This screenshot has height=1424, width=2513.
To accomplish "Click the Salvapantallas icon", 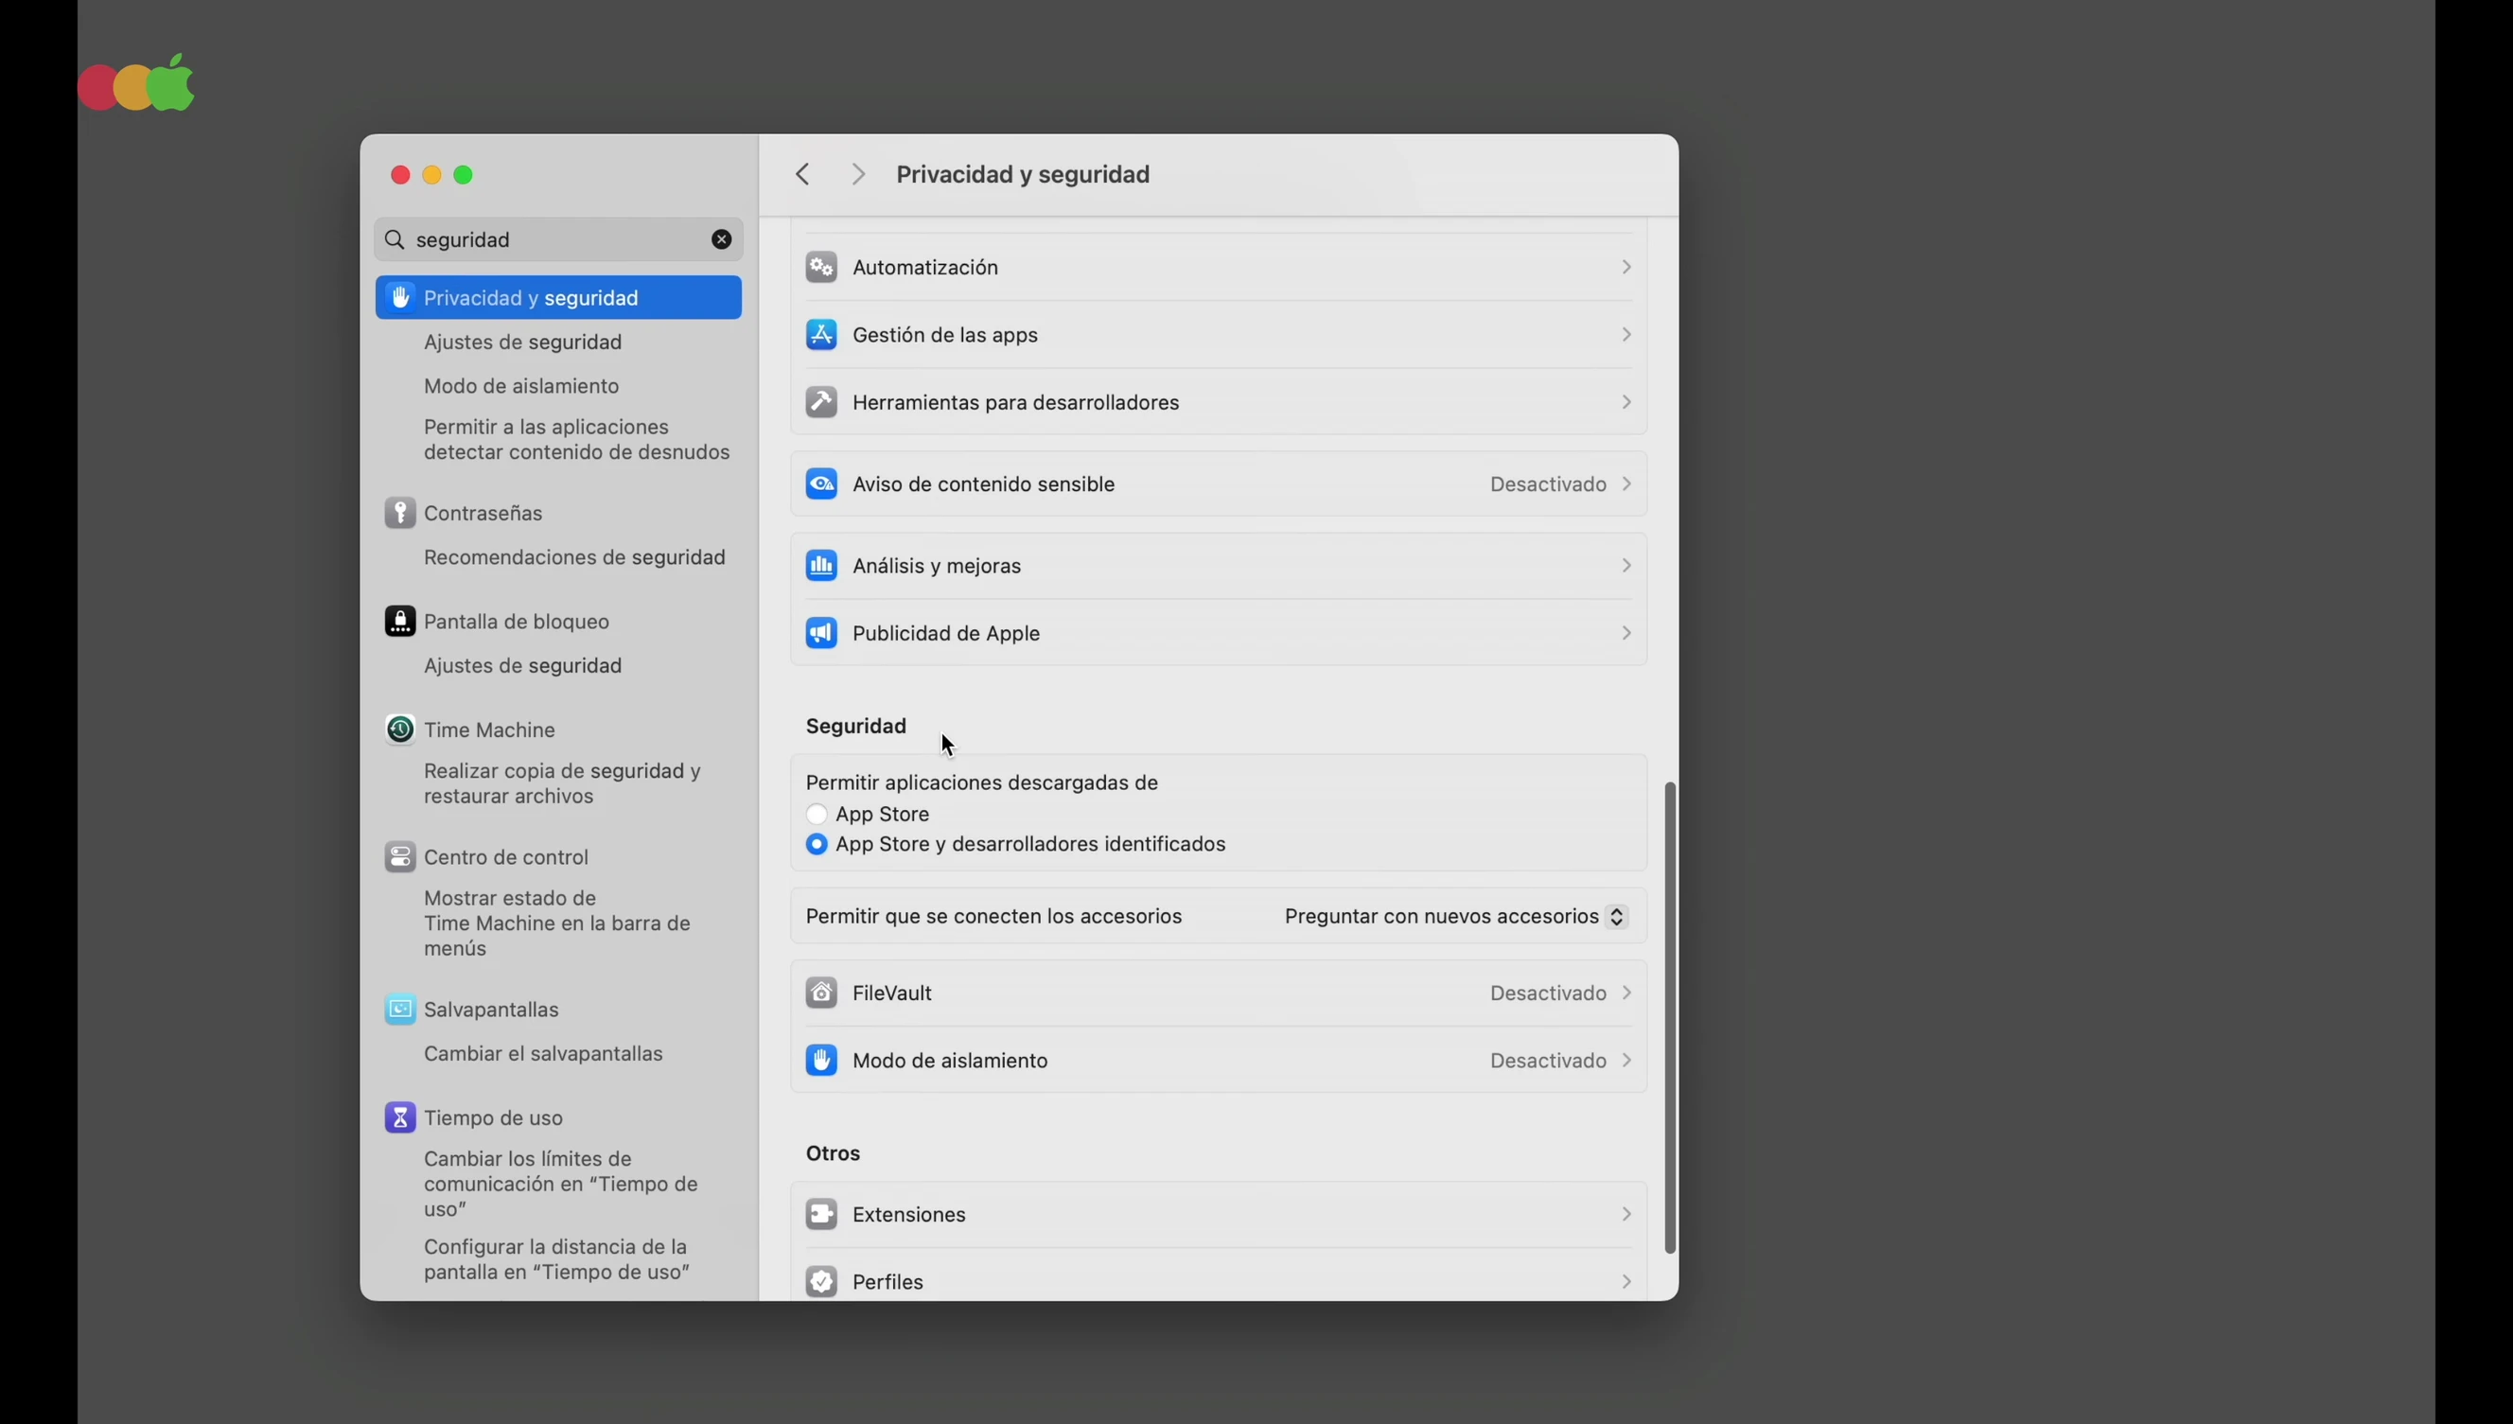I will tap(400, 1010).
